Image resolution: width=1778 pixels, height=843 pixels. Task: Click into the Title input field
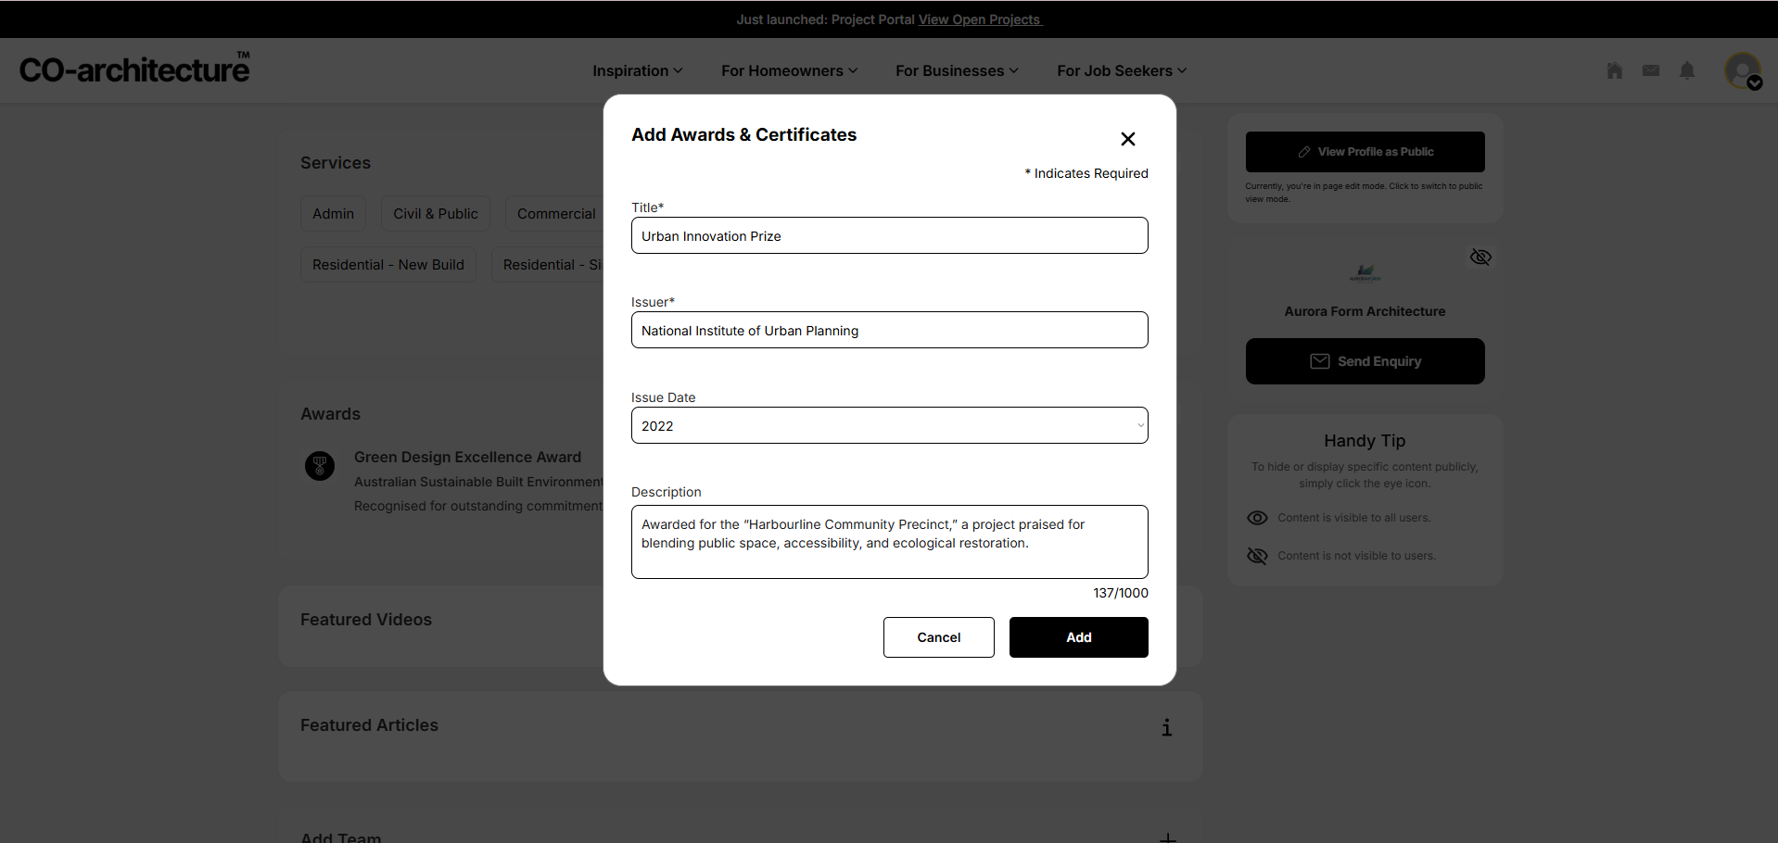pyautogui.click(x=889, y=236)
